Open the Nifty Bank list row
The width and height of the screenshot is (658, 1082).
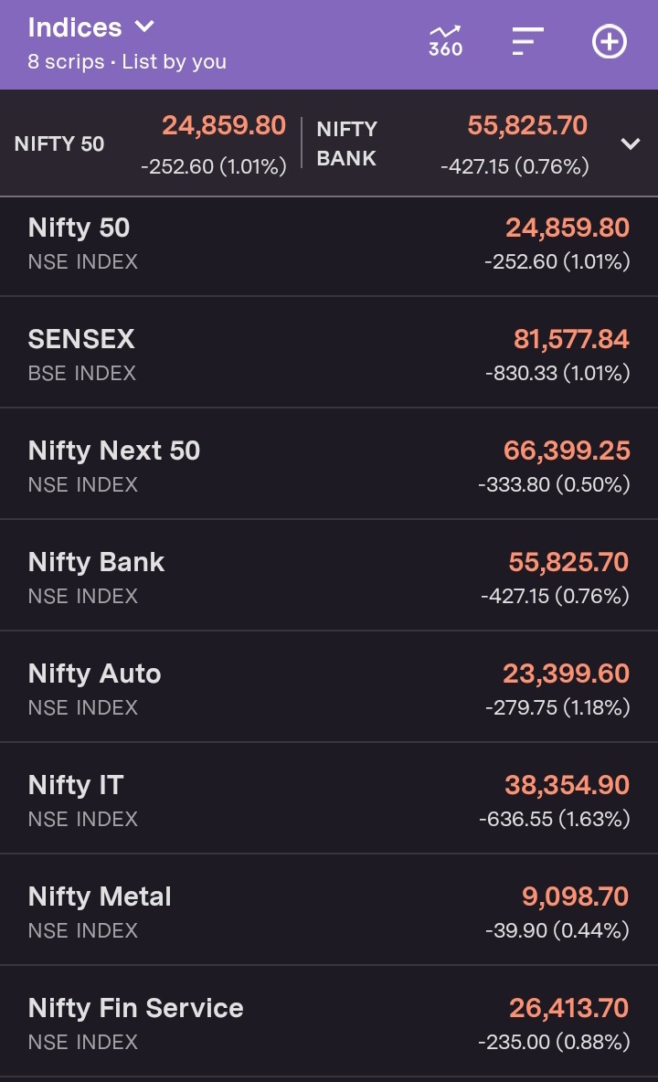coord(329,575)
